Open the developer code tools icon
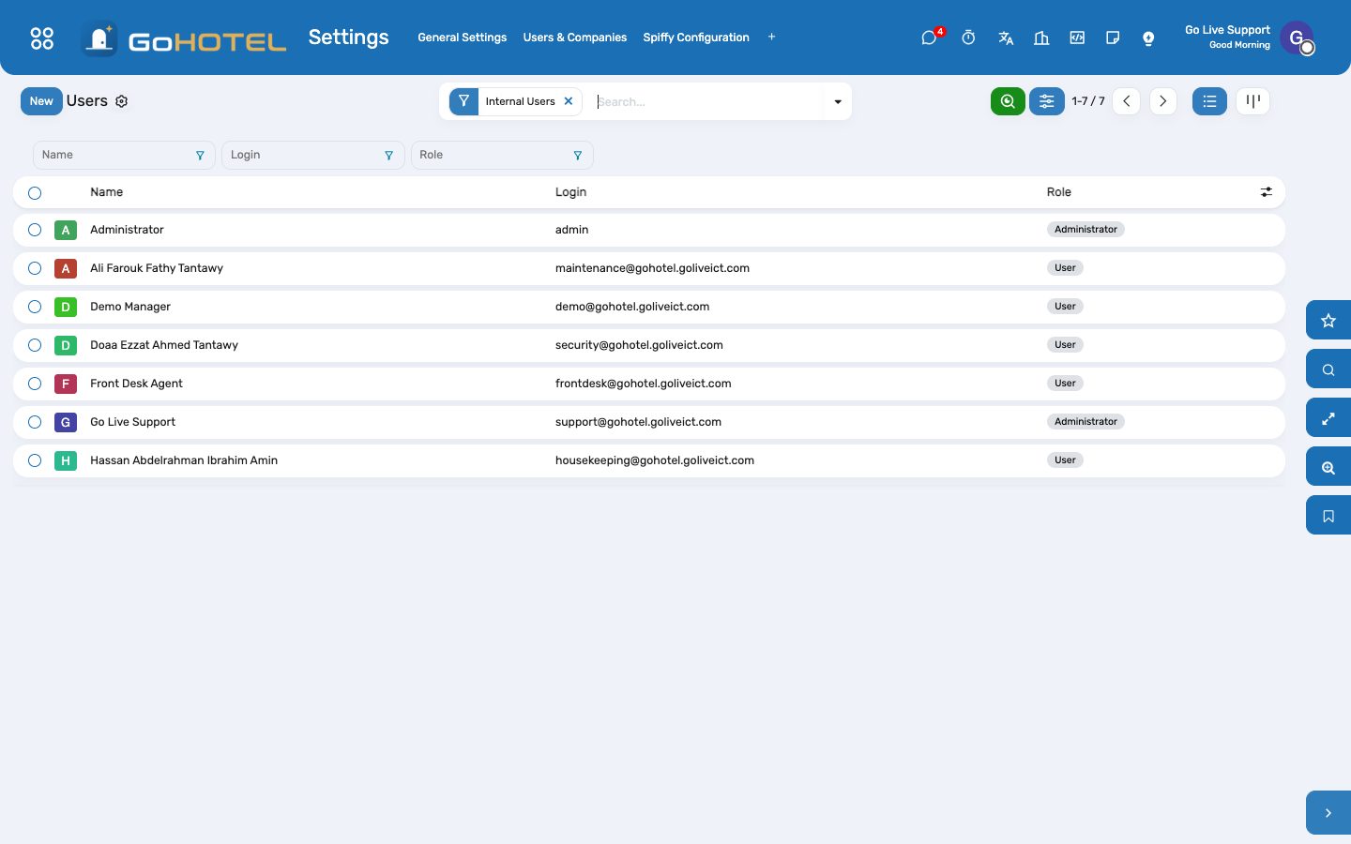Viewport: 1351px width, 844px height. [1077, 38]
